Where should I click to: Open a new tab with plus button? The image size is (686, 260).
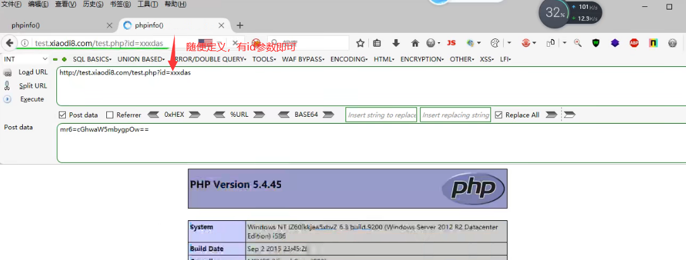point(240,25)
